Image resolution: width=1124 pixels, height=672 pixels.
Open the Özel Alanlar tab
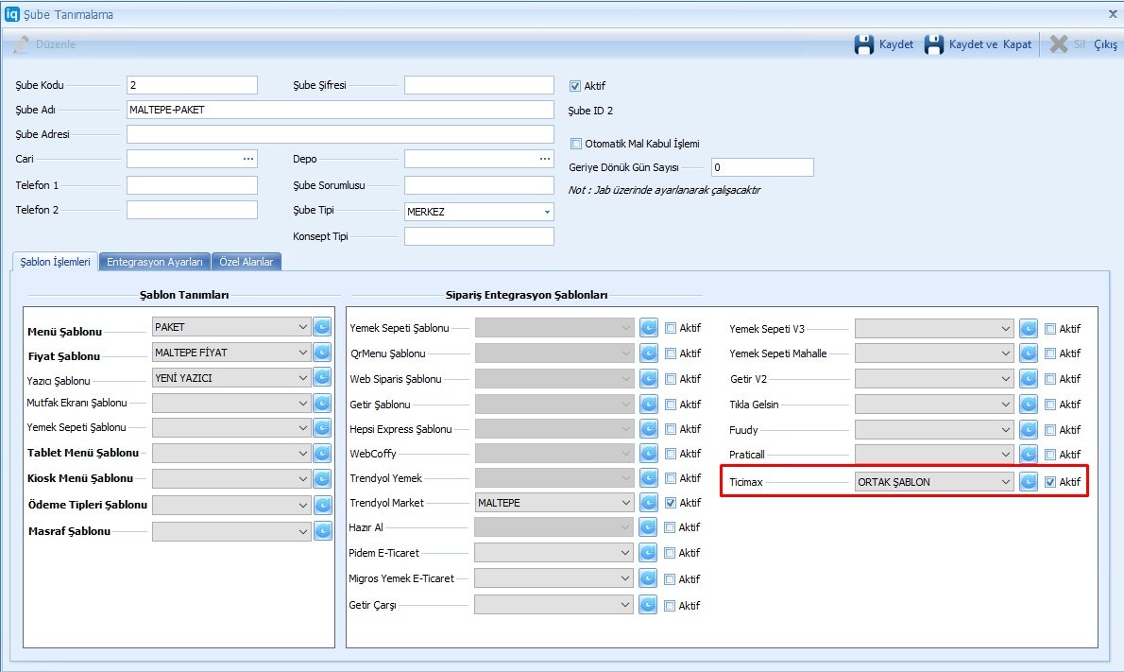pyautogui.click(x=246, y=262)
